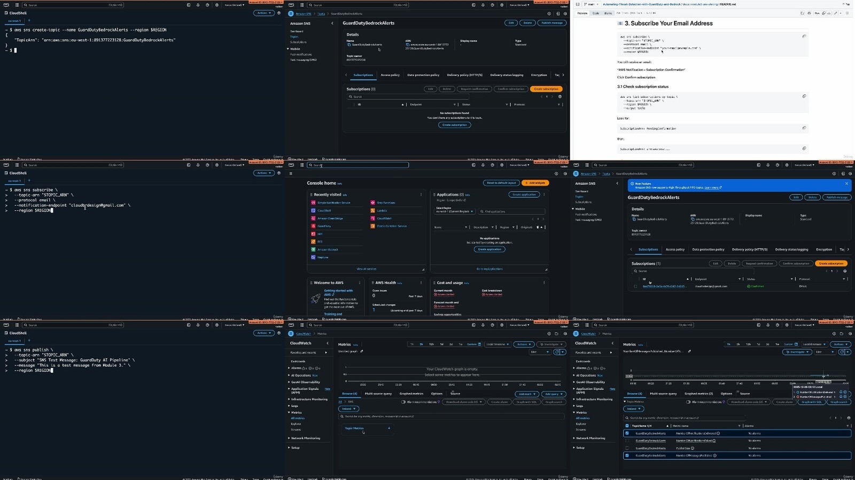Open Amazon Bedrock service icon

313,249
